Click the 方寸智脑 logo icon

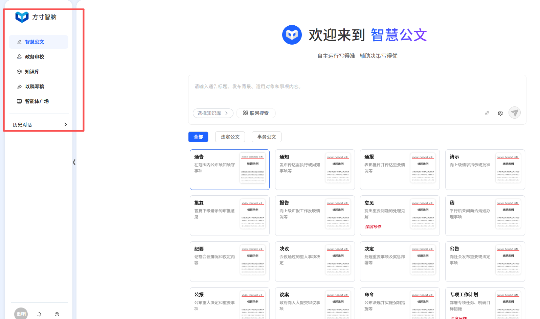(22, 17)
